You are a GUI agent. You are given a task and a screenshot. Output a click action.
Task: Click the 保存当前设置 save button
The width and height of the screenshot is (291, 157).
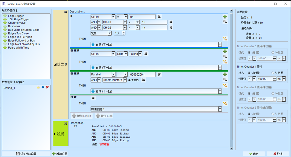pyautogui.click(x=26, y=154)
